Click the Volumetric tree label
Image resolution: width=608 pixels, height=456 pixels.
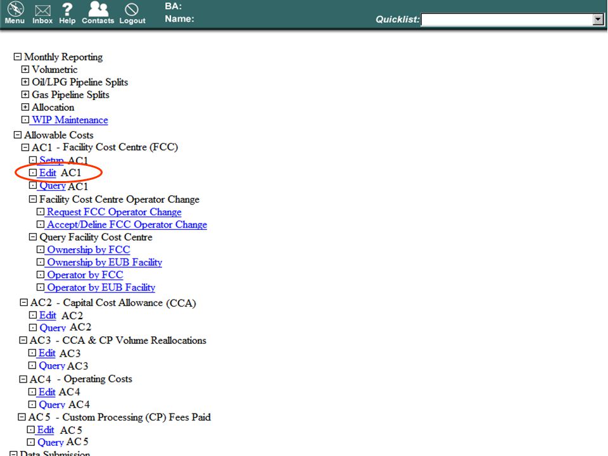[54, 70]
